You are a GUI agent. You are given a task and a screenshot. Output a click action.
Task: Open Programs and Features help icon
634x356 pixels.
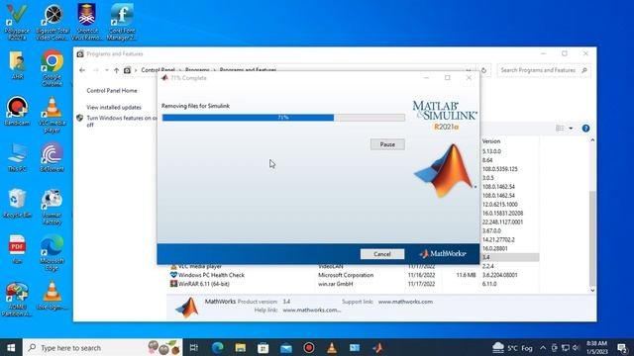[585, 129]
